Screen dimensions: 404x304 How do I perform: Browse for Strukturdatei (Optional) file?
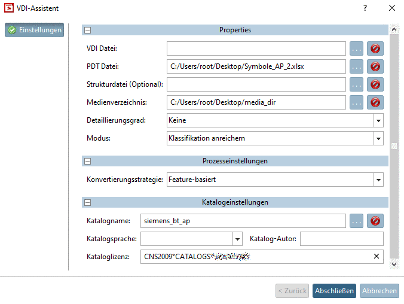357,84
